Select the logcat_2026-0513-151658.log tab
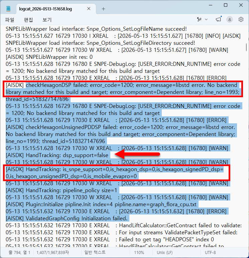Viewport: 249px width, 258px height. click(56, 9)
